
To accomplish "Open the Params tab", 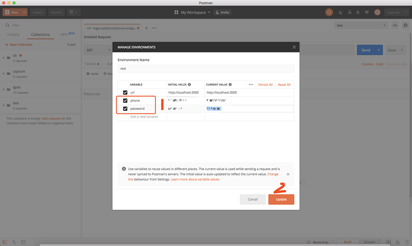I will point(92,64).
